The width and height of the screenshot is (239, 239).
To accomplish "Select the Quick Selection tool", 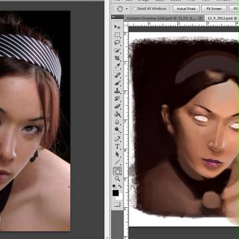I will [118, 50].
